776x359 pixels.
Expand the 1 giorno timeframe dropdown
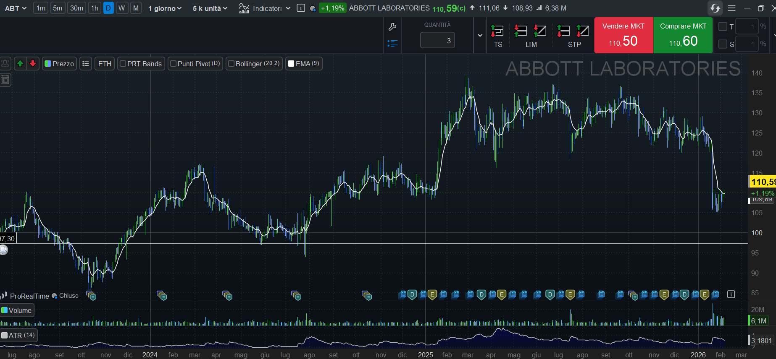click(x=165, y=8)
